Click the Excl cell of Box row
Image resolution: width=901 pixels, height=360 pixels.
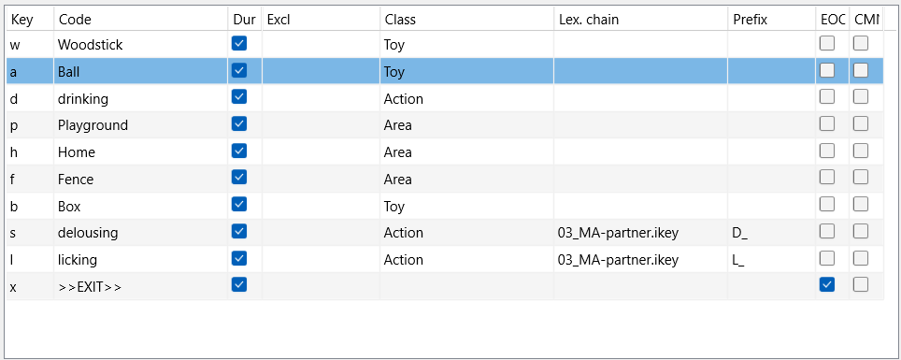tap(321, 206)
